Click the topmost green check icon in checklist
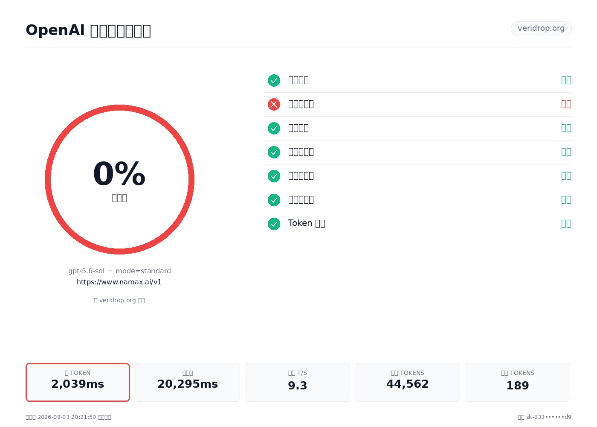The height and width of the screenshot is (427, 597). [x=274, y=80]
